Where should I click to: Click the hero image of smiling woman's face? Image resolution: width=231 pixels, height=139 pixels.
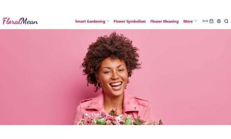(114, 77)
